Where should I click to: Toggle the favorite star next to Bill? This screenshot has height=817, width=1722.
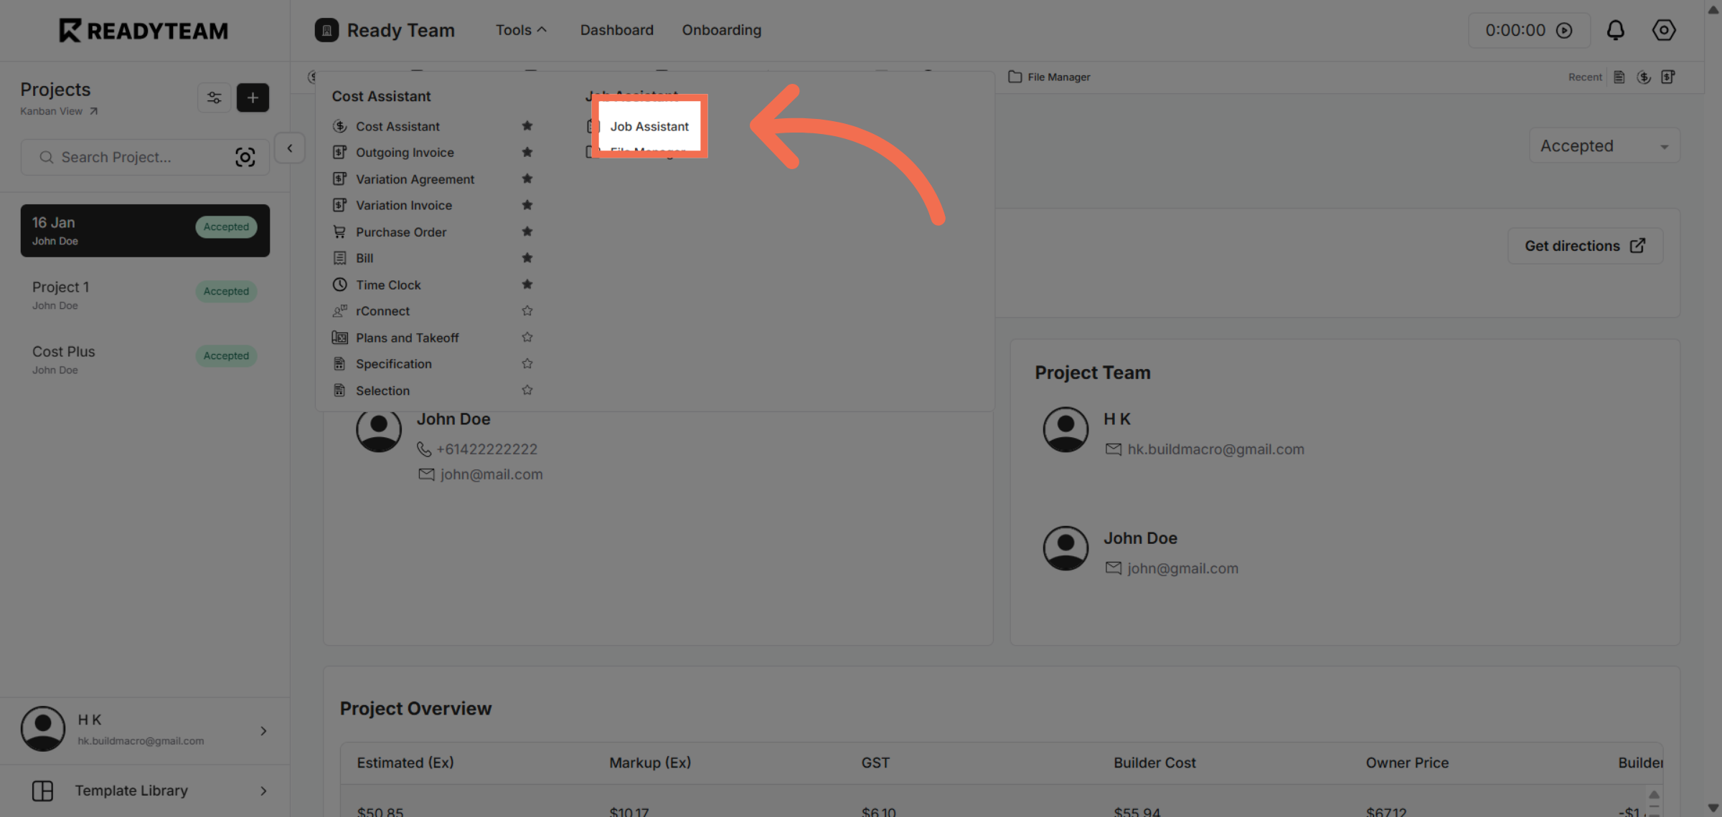click(x=527, y=257)
